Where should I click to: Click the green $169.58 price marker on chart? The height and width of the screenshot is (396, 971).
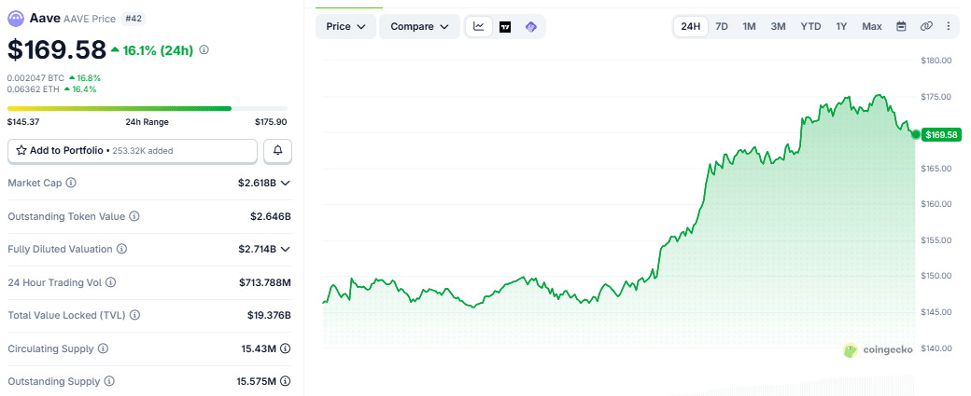coord(940,135)
